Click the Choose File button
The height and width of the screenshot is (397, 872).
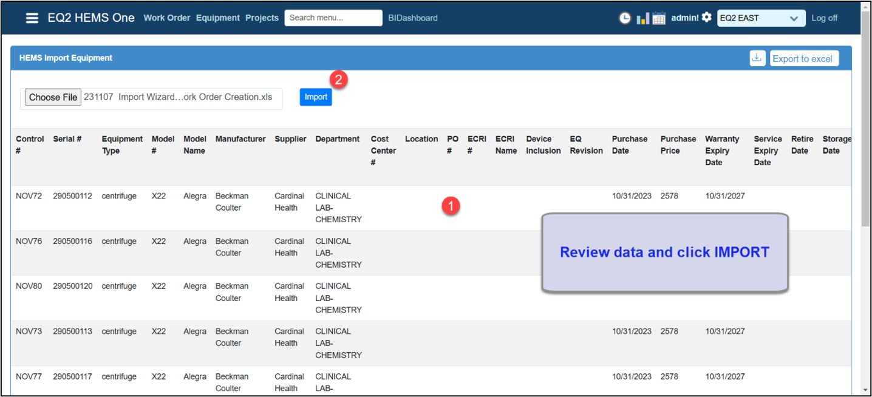[53, 97]
